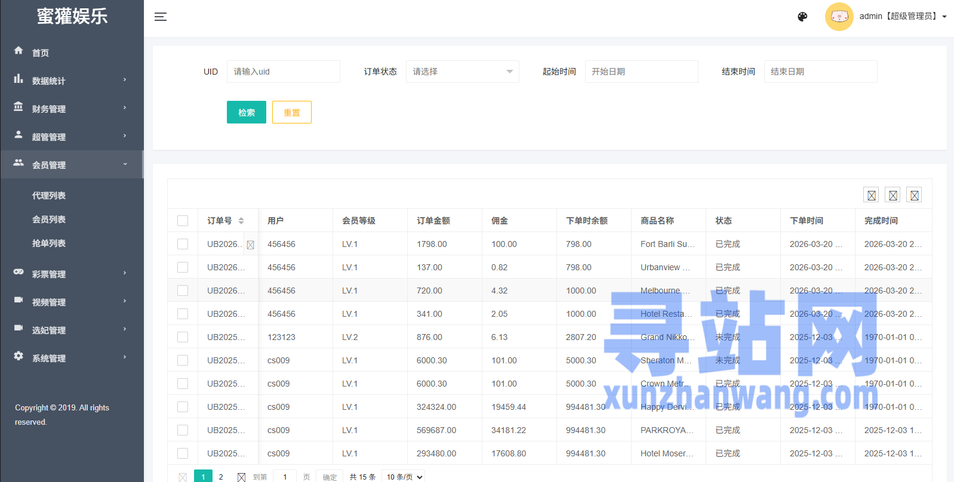Screen dimensions: 954x482
Task: Open 代理列表 in the sidebar
Action: click(49, 196)
